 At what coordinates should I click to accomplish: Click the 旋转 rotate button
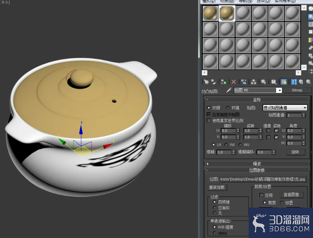[295, 152]
